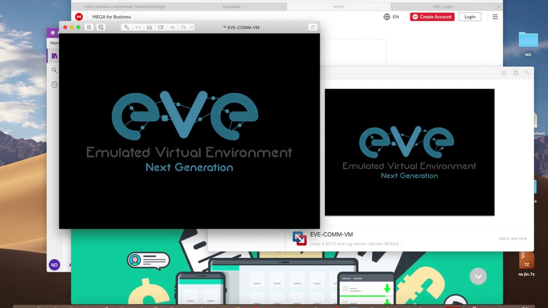Viewport: 548px width, 308px height.
Task: Click inside the EVE-COMM-VM console screen
Action: click(189, 131)
